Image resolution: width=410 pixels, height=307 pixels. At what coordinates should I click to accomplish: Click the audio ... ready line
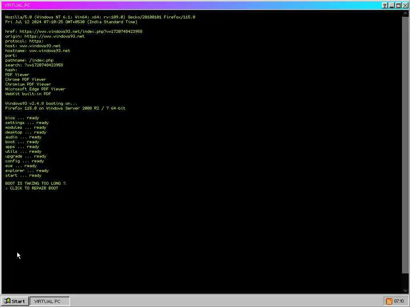click(x=23, y=137)
